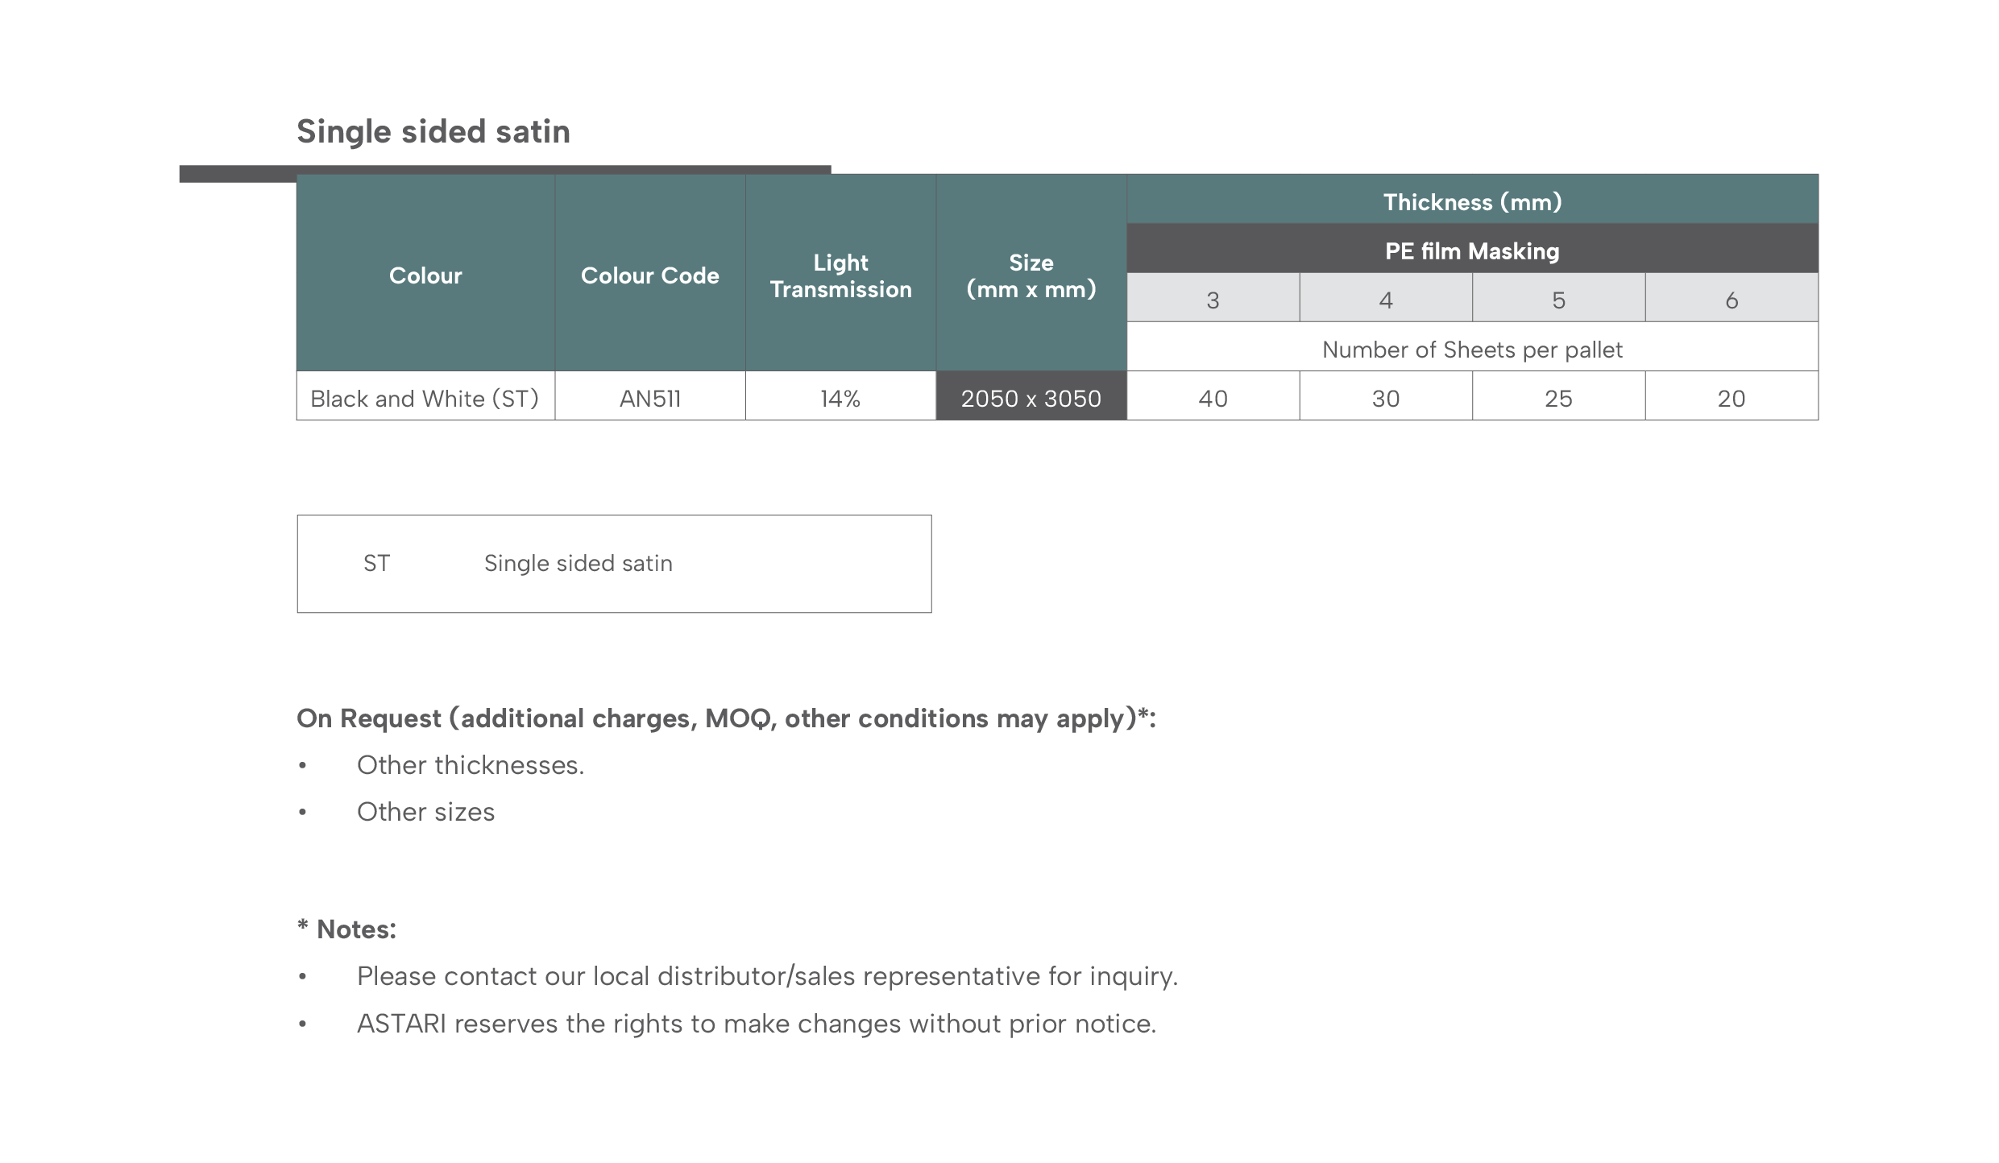
Task: Click the Thickness (mm) header bar
Action: (x=1472, y=199)
